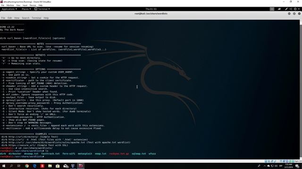Click 'rockyou.txt.gz' in the ls output
This screenshot has width=302, height=169.
click(x=119, y=154)
